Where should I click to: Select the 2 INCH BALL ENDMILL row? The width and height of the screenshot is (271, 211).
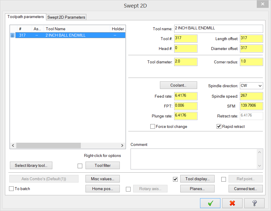pos(70,35)
